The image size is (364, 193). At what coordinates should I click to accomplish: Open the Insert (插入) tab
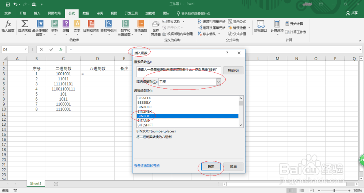coord(37,13)
